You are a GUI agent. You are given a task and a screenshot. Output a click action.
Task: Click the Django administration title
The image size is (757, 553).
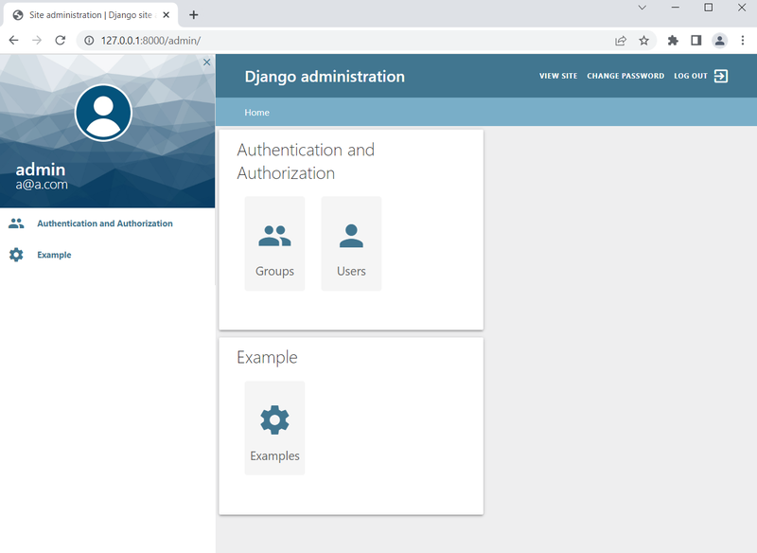[x=325, y=77]
